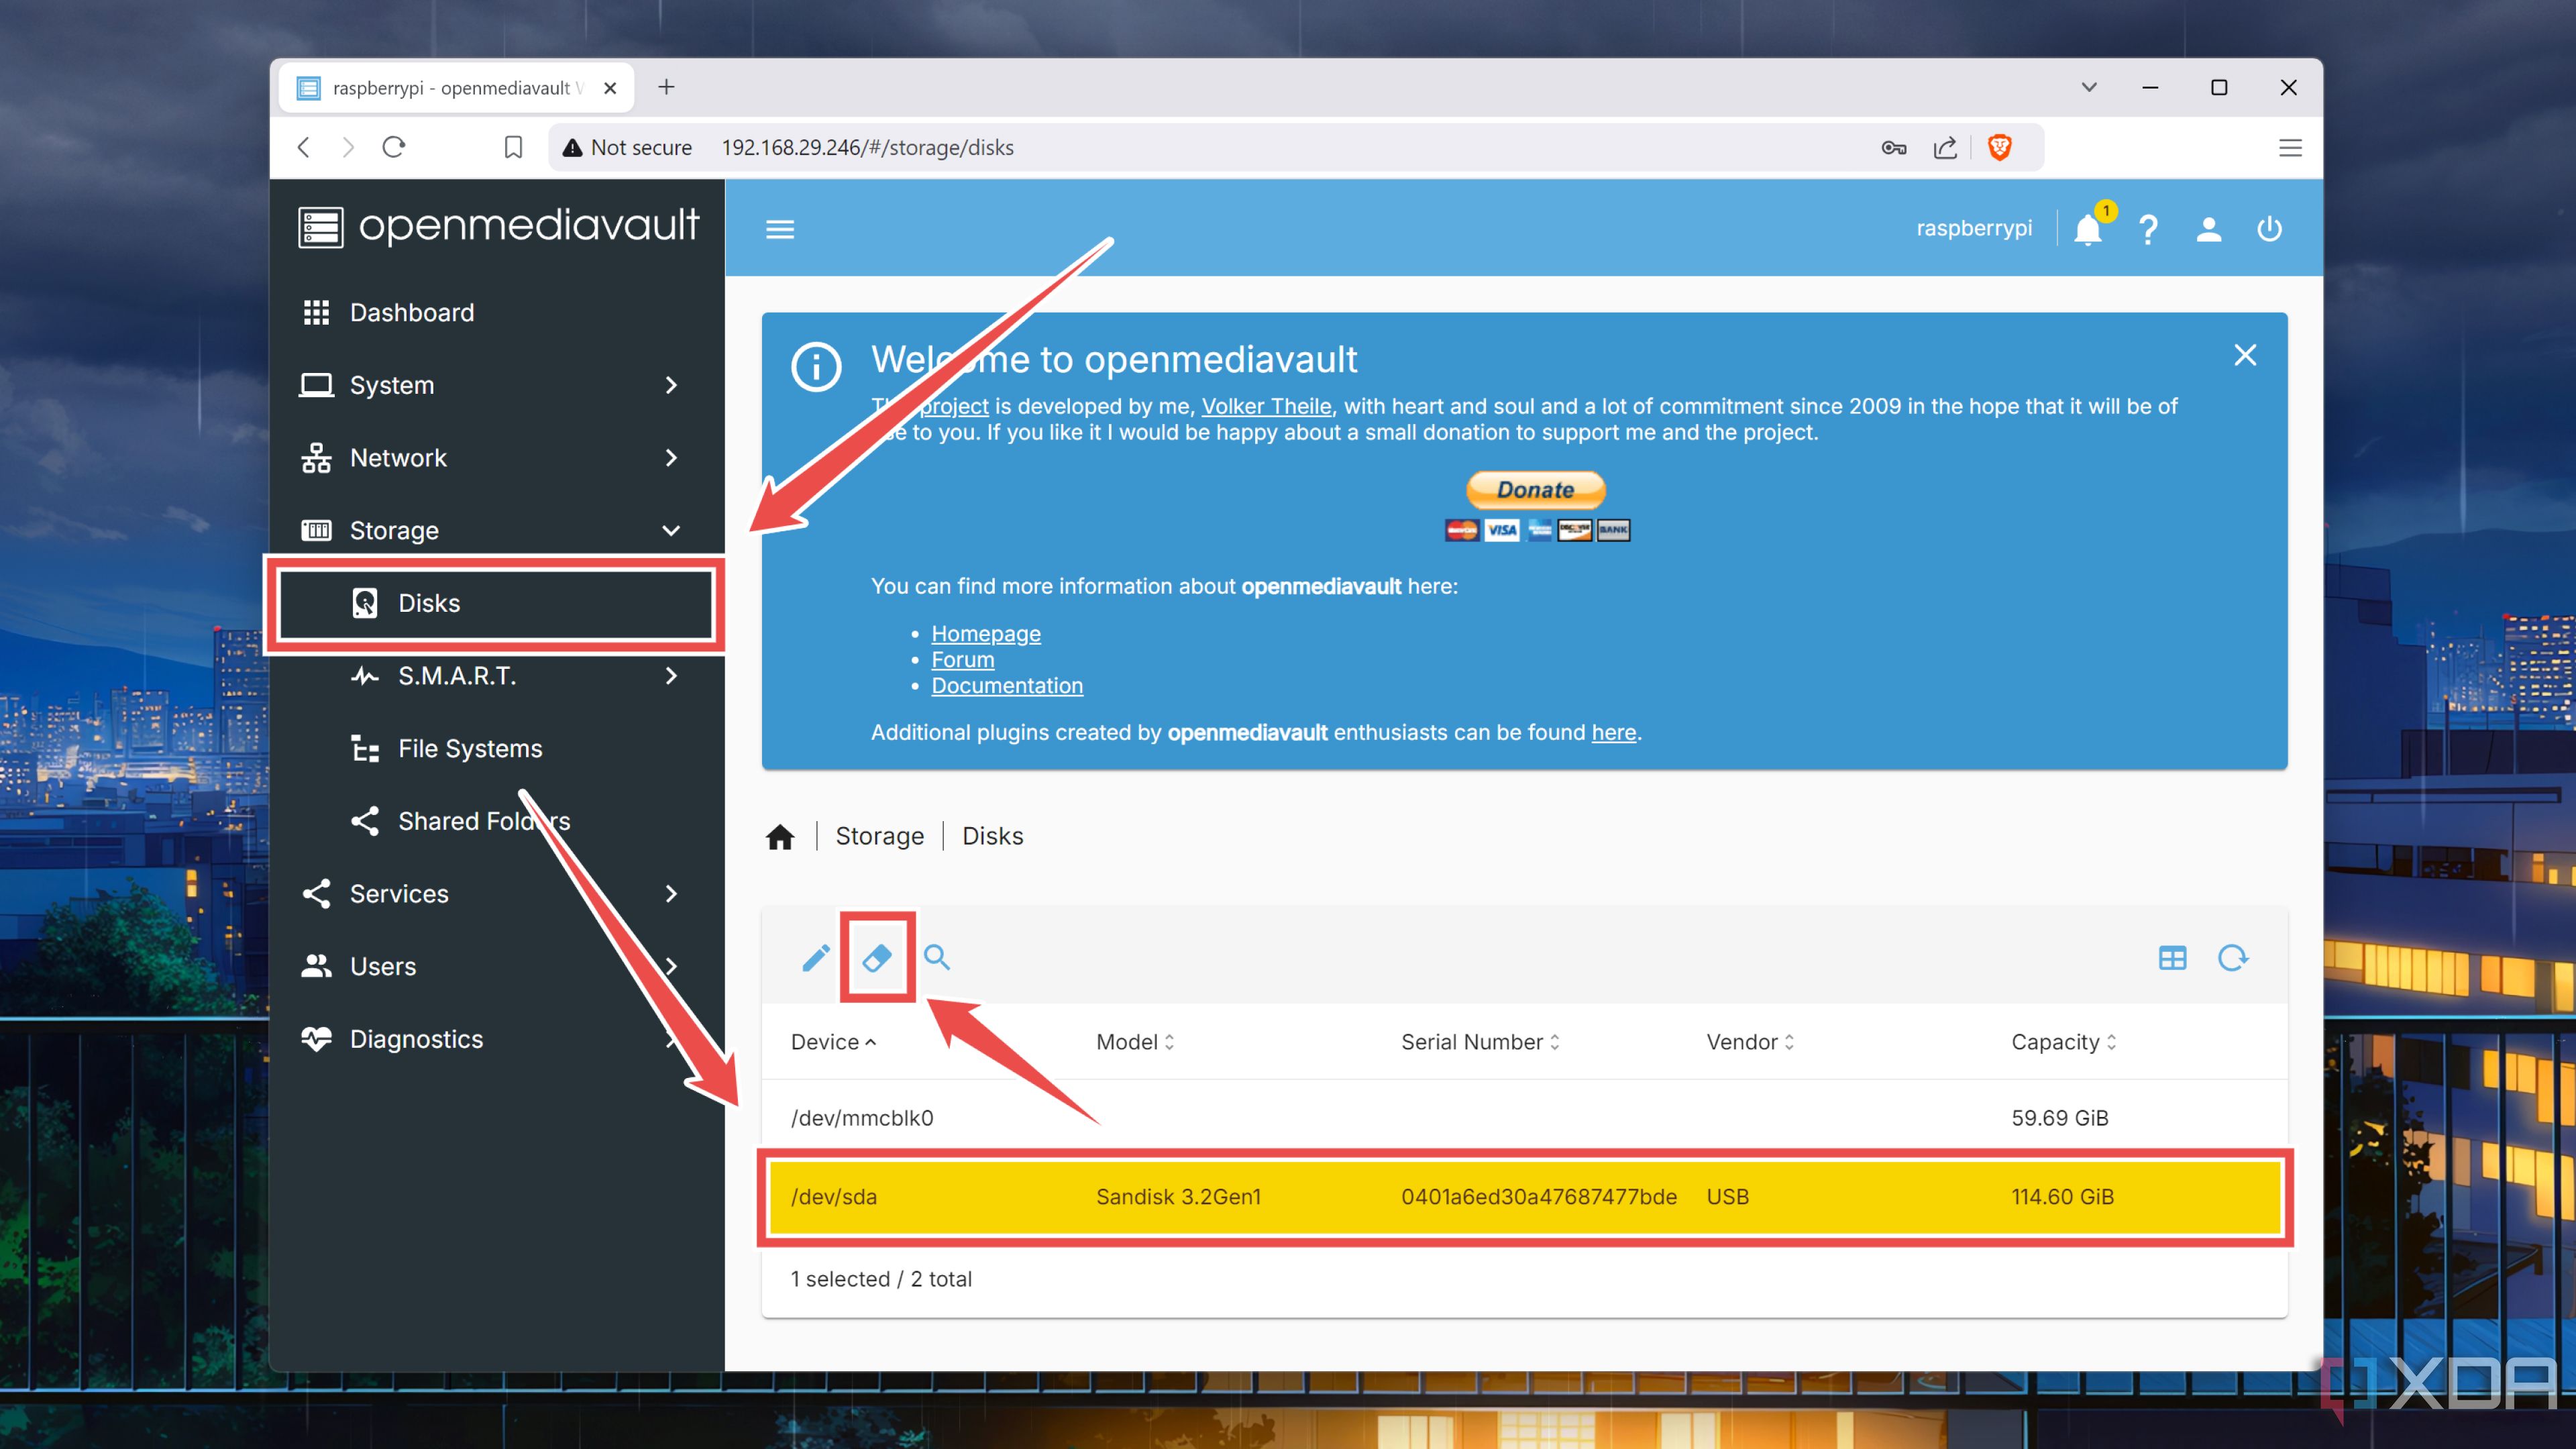Expand the Network menu

(x=497, y=458)
